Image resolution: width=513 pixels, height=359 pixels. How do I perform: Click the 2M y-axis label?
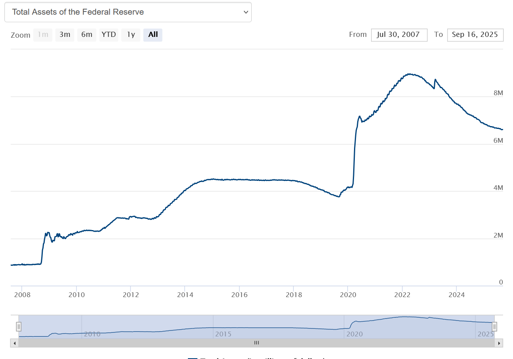[x=498, y=235]
